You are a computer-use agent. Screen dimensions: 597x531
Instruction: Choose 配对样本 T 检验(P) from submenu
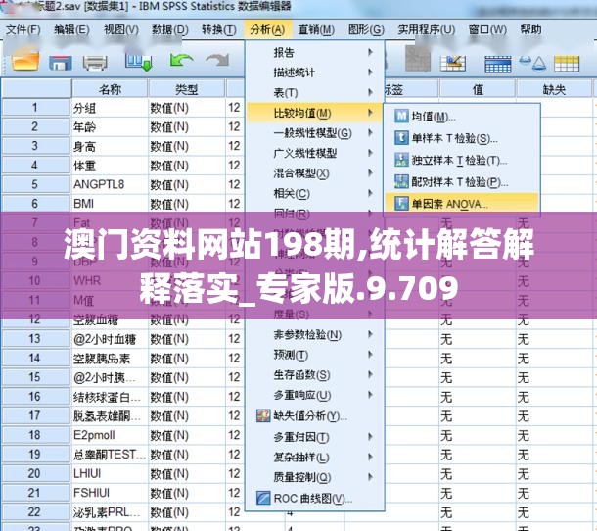[x=462, y=182]
